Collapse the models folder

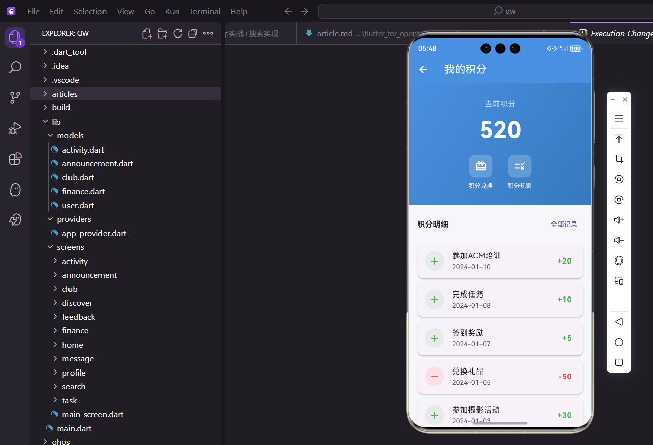coord(125,135)
